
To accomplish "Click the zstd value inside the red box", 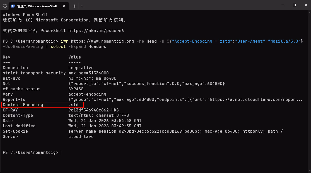I will (73, 105).
